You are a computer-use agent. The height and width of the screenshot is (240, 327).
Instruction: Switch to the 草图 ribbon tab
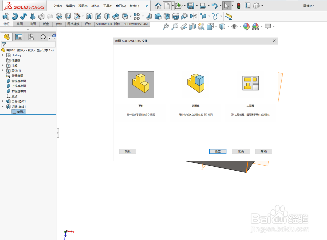click(x=20, y=24)
